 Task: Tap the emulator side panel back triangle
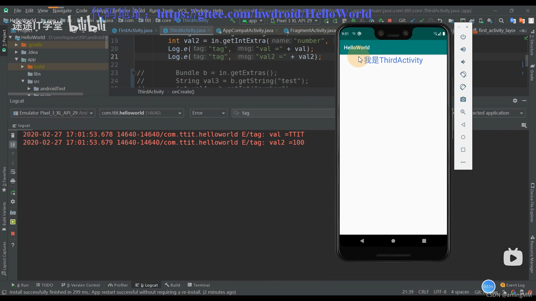click(x=463, y=125)
